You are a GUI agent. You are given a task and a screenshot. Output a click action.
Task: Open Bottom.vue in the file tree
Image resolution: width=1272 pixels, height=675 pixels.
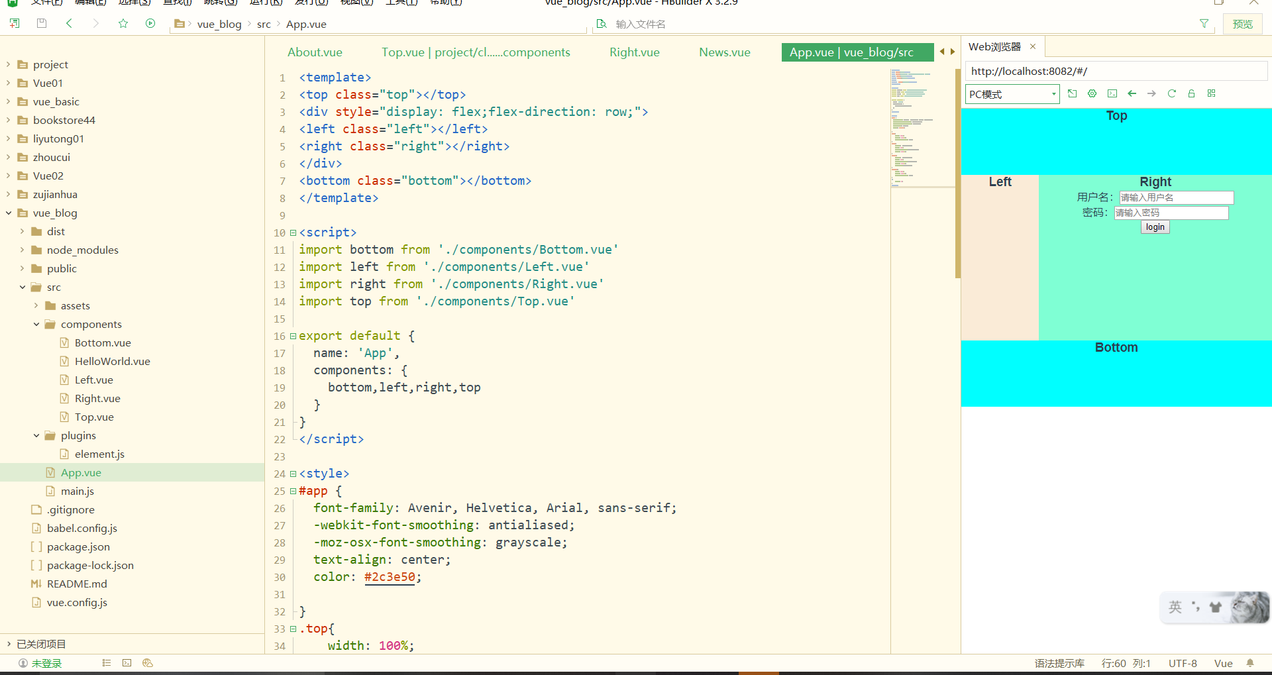pos(103,342)
